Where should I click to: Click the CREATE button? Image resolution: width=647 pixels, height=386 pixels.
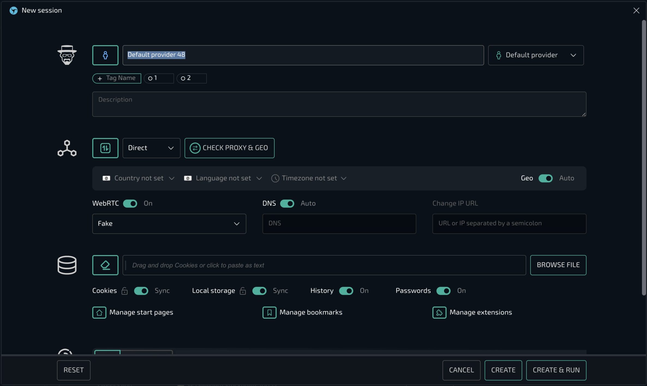tap(503, 370)
